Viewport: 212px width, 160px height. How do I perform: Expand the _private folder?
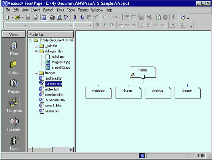(x=36, y=46)
